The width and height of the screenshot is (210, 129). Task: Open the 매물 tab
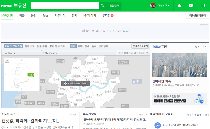22,15
